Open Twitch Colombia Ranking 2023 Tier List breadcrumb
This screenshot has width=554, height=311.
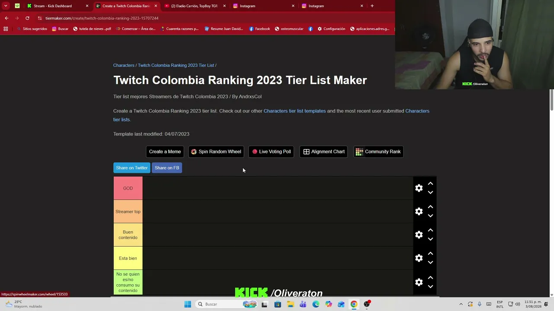[176, 65]
